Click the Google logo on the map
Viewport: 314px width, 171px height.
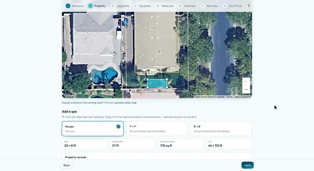(69, 95)
